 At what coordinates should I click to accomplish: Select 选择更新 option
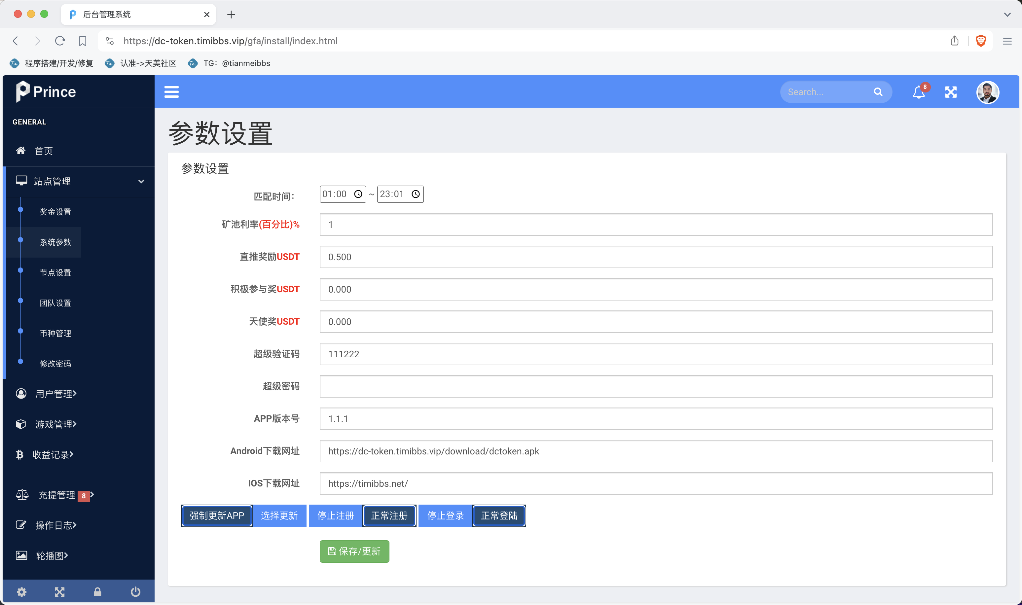click(279, 516)
